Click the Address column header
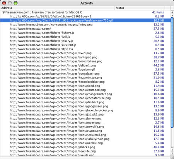174x159 pixels. click(57, 8)
